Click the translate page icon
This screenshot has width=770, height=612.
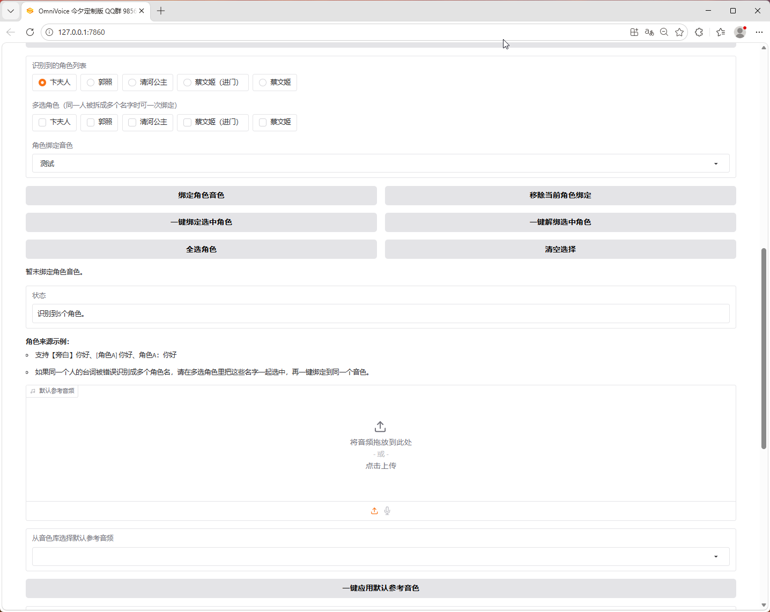649,32
